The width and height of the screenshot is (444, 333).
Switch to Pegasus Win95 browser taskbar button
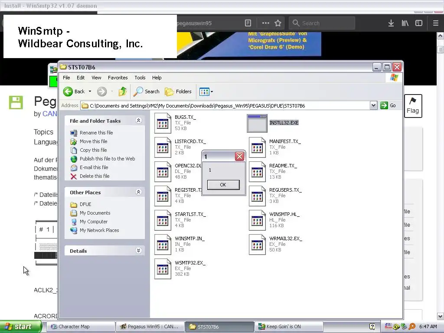(150, 327)
